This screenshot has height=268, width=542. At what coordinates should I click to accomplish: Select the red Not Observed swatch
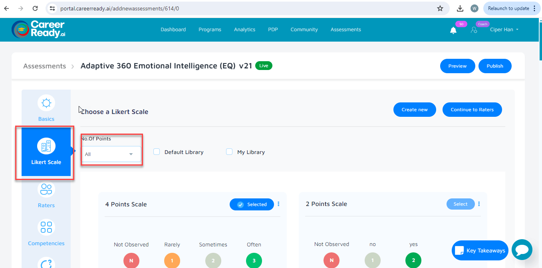coord(131,260)
